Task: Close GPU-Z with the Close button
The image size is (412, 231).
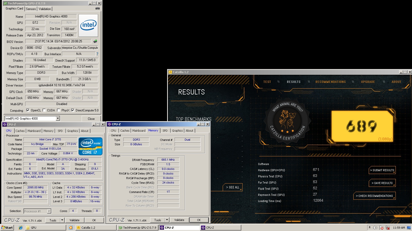Action: coord(91,119)
